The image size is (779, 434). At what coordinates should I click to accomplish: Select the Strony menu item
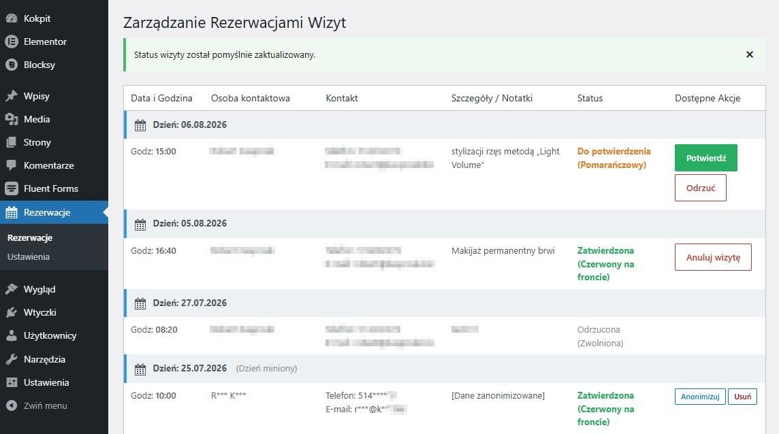54,143
